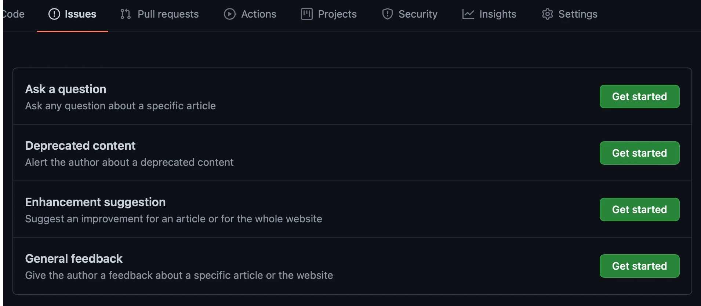Click the Issues circle-dot icon
This screenshot has width=701, height=306.
(x=54, y=14)
